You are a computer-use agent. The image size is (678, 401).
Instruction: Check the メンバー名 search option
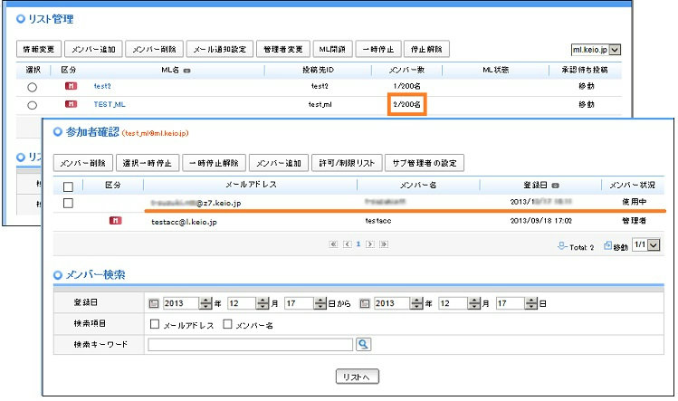227,324
